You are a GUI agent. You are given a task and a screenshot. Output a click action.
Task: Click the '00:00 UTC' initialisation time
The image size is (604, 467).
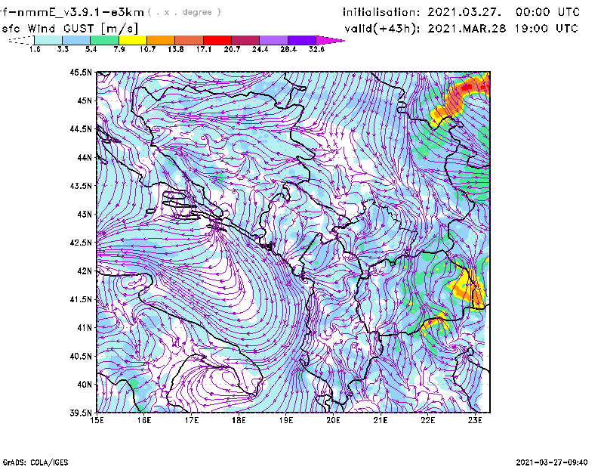click(548, 12)
